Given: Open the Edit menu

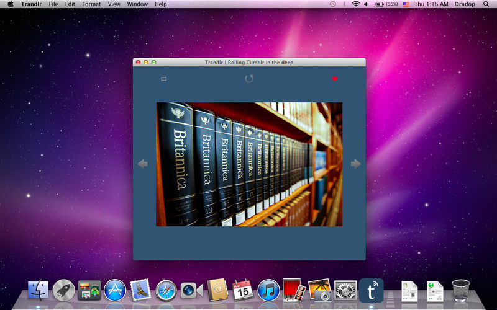Looking at the screenshot, I should (x=70, y=4).
